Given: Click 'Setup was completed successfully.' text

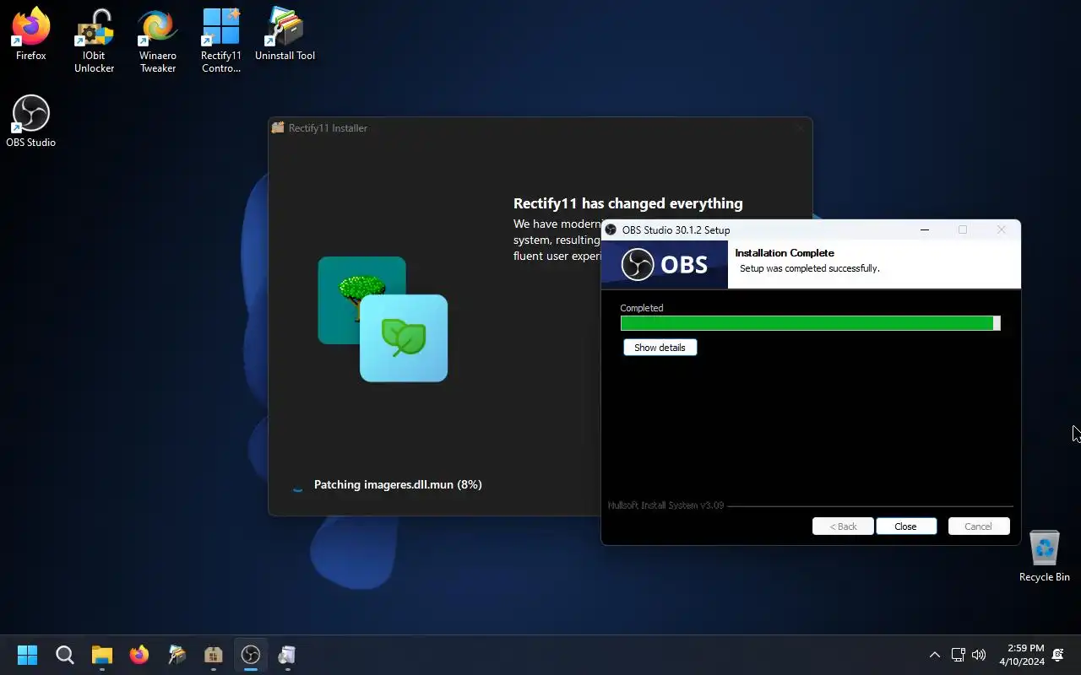Looking at the screenshot, I should [x=810, y=268].
